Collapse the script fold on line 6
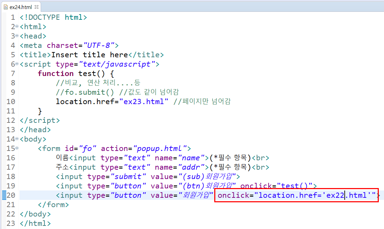 [x=17, y=63]
